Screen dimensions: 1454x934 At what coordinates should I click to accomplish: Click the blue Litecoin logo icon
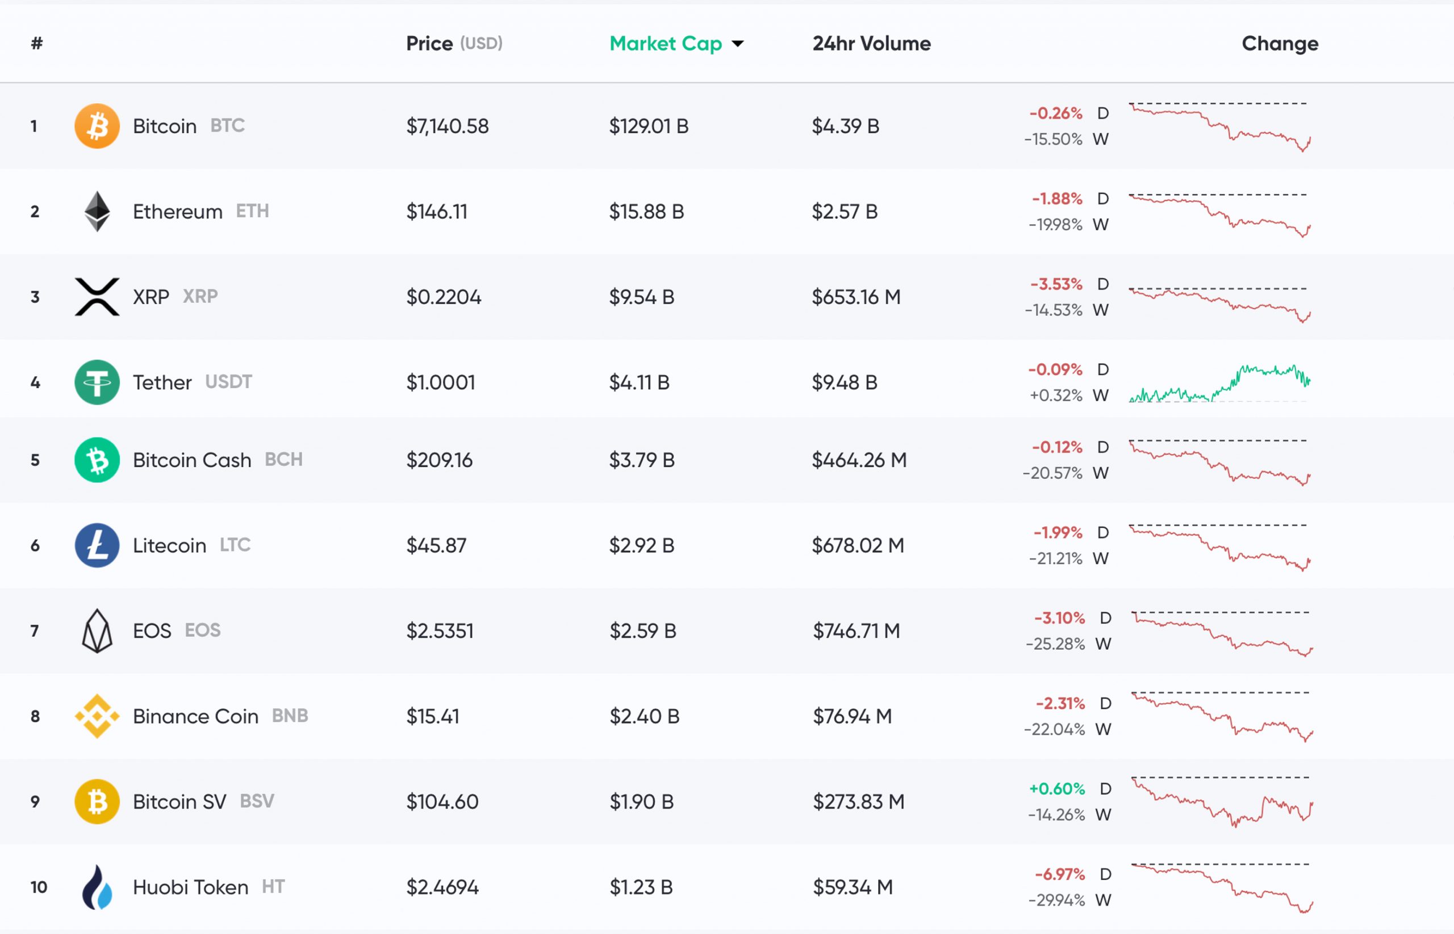[x=97, y=545]
